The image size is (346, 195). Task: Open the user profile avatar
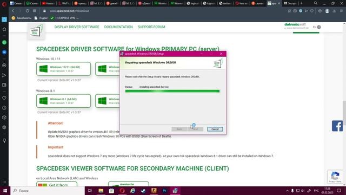pyautogui.click(x=327, y=11)
